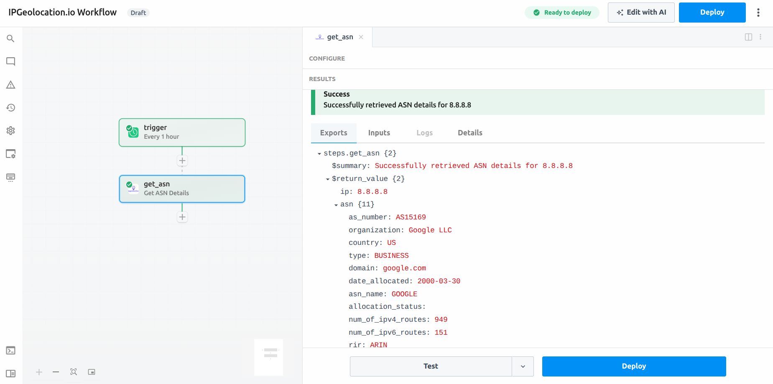
Task: Toggle the split panel layout icon
Action: click(x=748, y=37)
